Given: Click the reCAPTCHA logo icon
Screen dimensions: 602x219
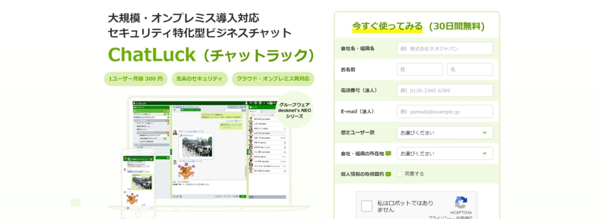Looking at the screenshot, I should (461, 202).
